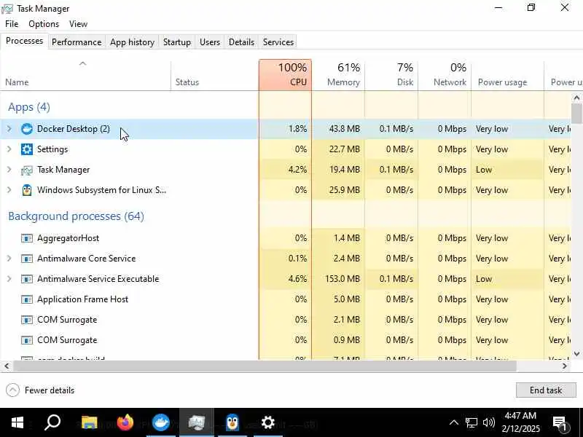Switch to the Services tab
Screen dimensions: 583x437
[x=278, y=42]
